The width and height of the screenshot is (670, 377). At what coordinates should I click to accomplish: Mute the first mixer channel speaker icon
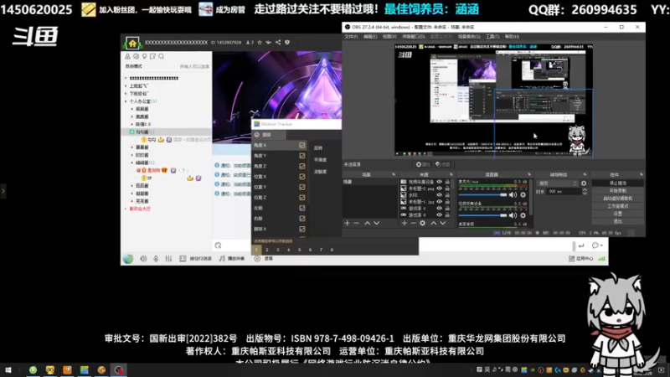(x=513, y=195)
